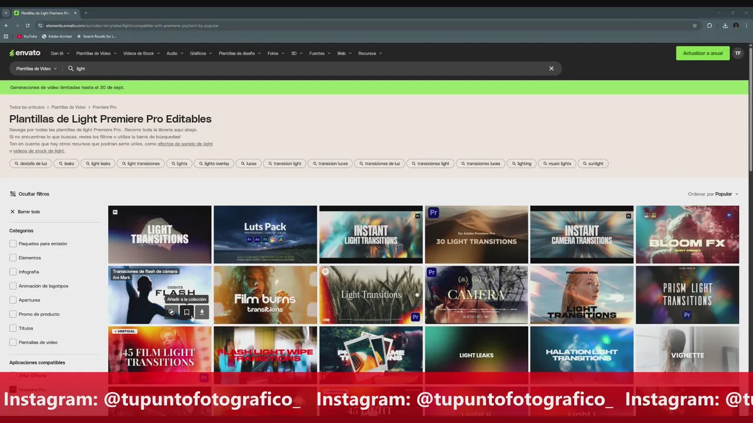The image size is (753, 423).
Task: Click Ocultar filtros toggle
Action: point(29,194)
